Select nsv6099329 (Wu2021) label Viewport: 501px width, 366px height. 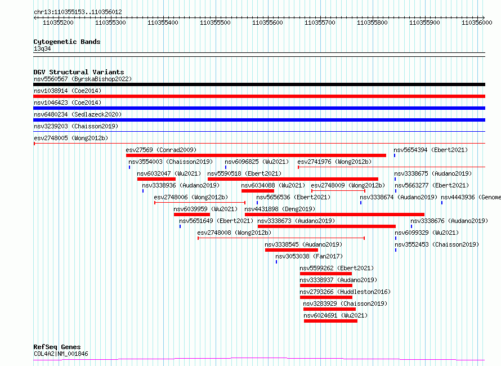point(427,233)
